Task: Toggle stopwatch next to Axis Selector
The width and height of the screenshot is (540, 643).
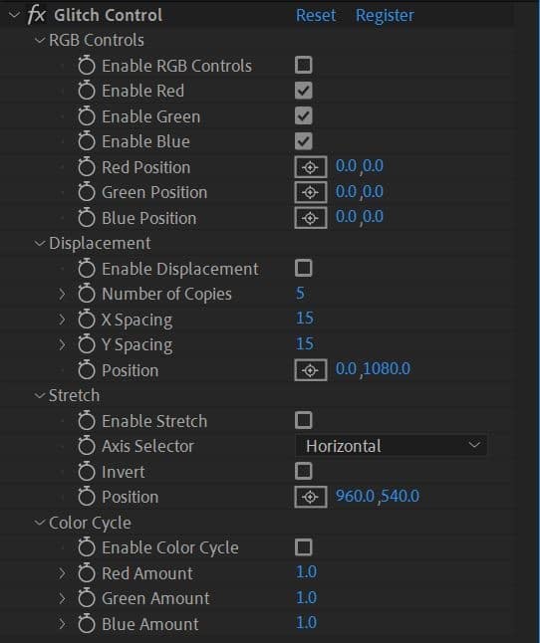Action: click(x=86, y=446)
